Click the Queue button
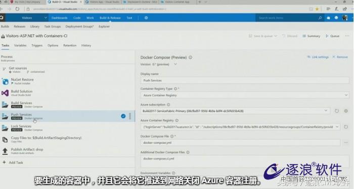 [x=332, y=36]
